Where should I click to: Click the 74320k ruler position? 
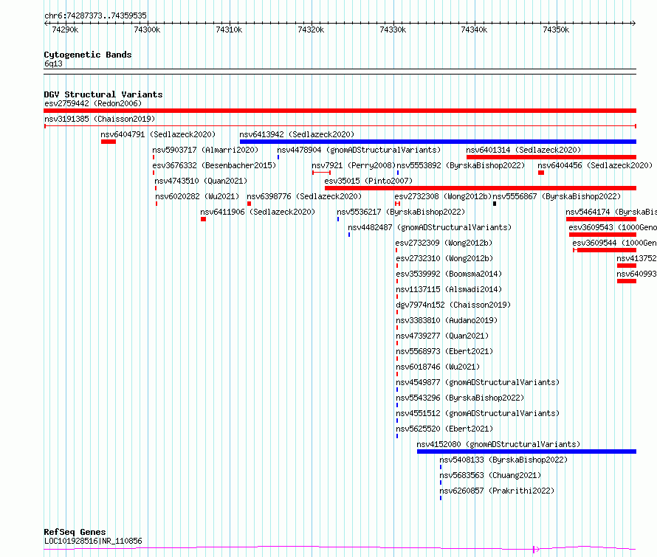pos(311,30)
